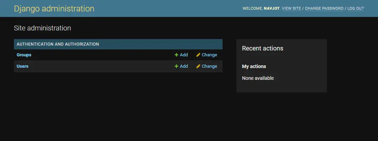Open Authentication and Authorization app header
This screenshot has height=141, width=378.
[x=58, y=44]
